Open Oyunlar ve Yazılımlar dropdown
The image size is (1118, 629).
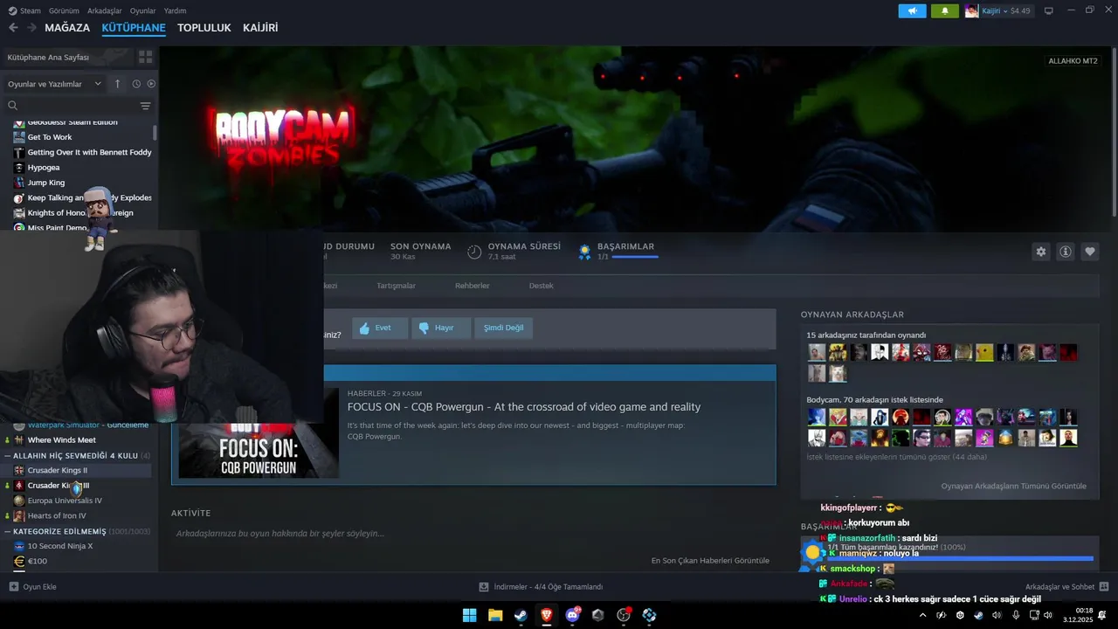54,84
